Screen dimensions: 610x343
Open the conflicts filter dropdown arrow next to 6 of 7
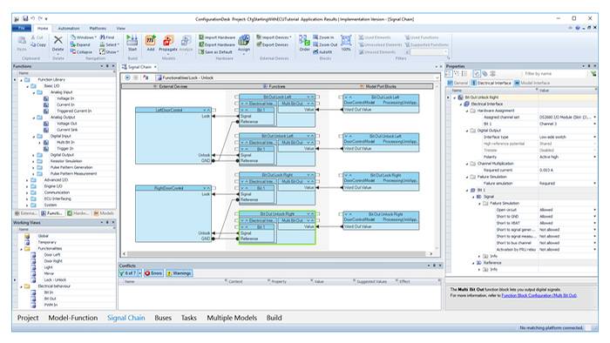click(x=139, y=273)
